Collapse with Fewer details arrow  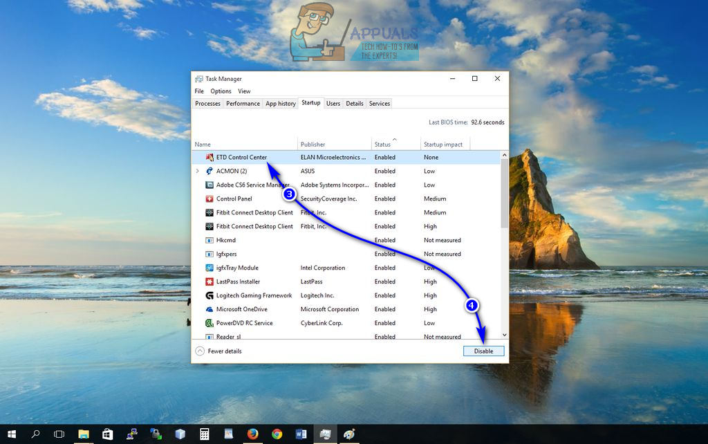[200, 351]
